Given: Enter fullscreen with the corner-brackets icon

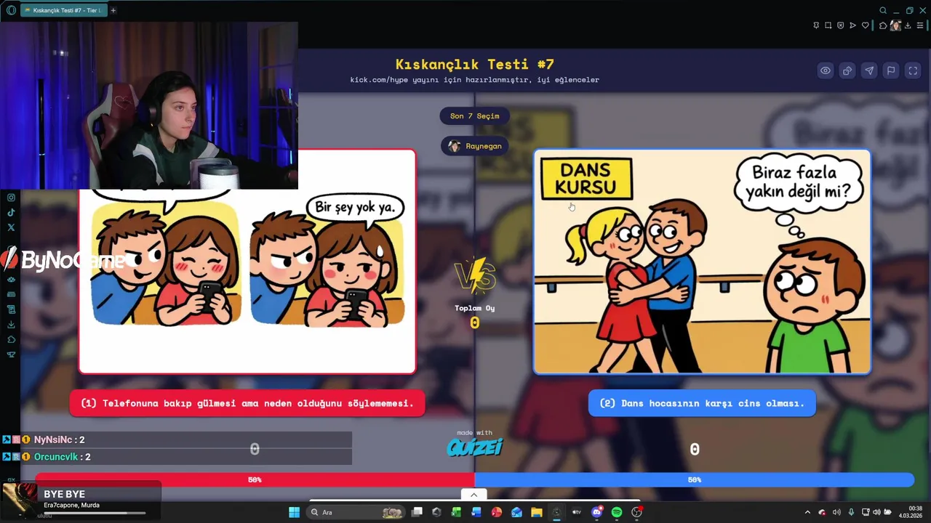Looking at the screenshot, I should click(913, 70).
